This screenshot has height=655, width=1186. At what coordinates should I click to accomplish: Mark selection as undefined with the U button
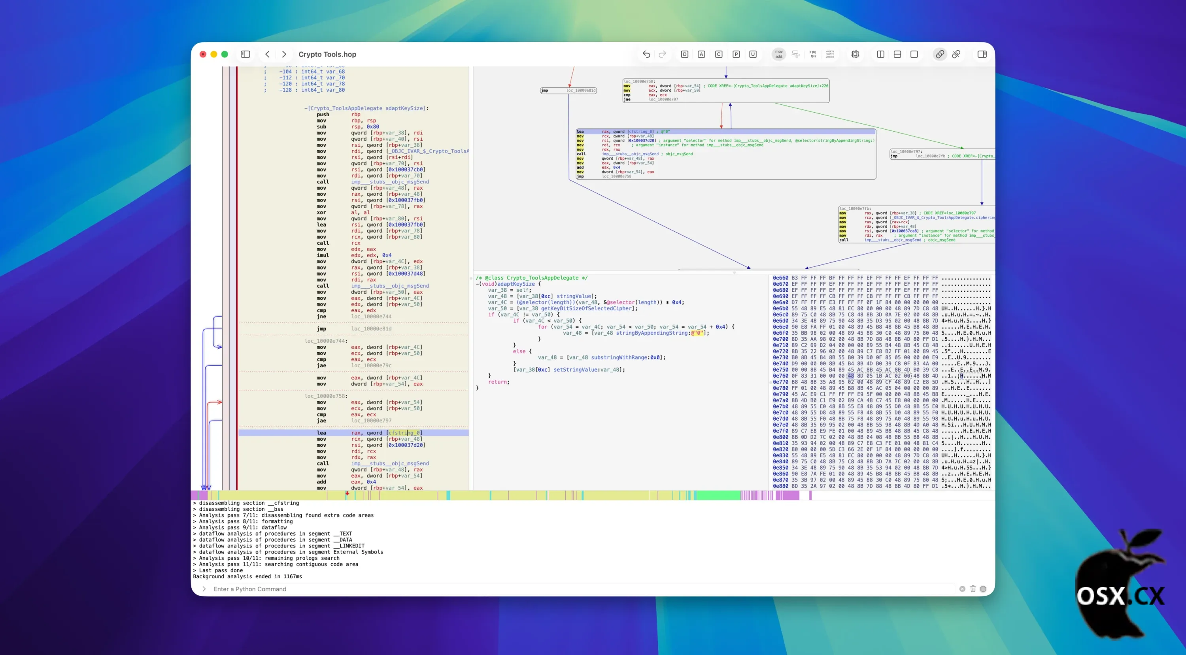coord(753,54)
